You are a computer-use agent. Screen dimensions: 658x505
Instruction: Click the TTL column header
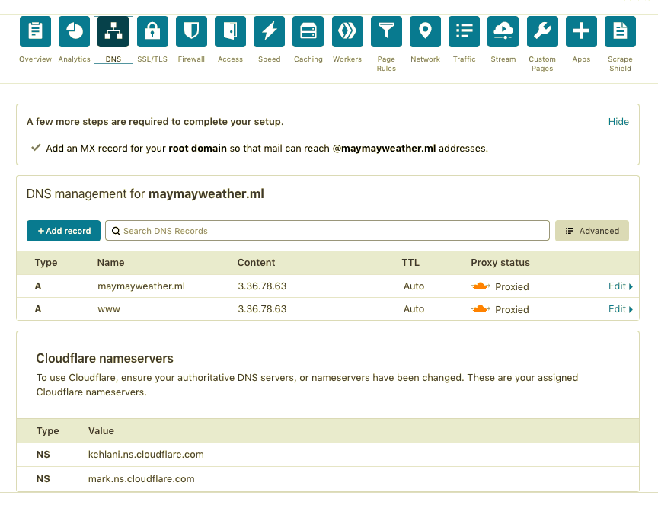410,263
